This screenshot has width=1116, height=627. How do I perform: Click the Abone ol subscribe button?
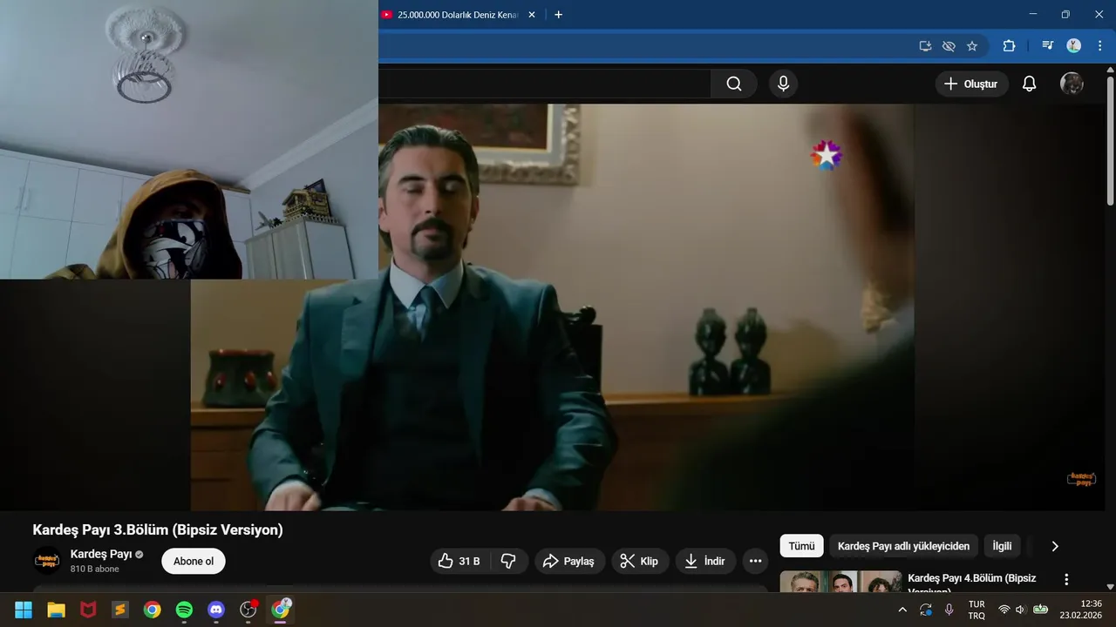pyautogui.click(x=194, y=561)
